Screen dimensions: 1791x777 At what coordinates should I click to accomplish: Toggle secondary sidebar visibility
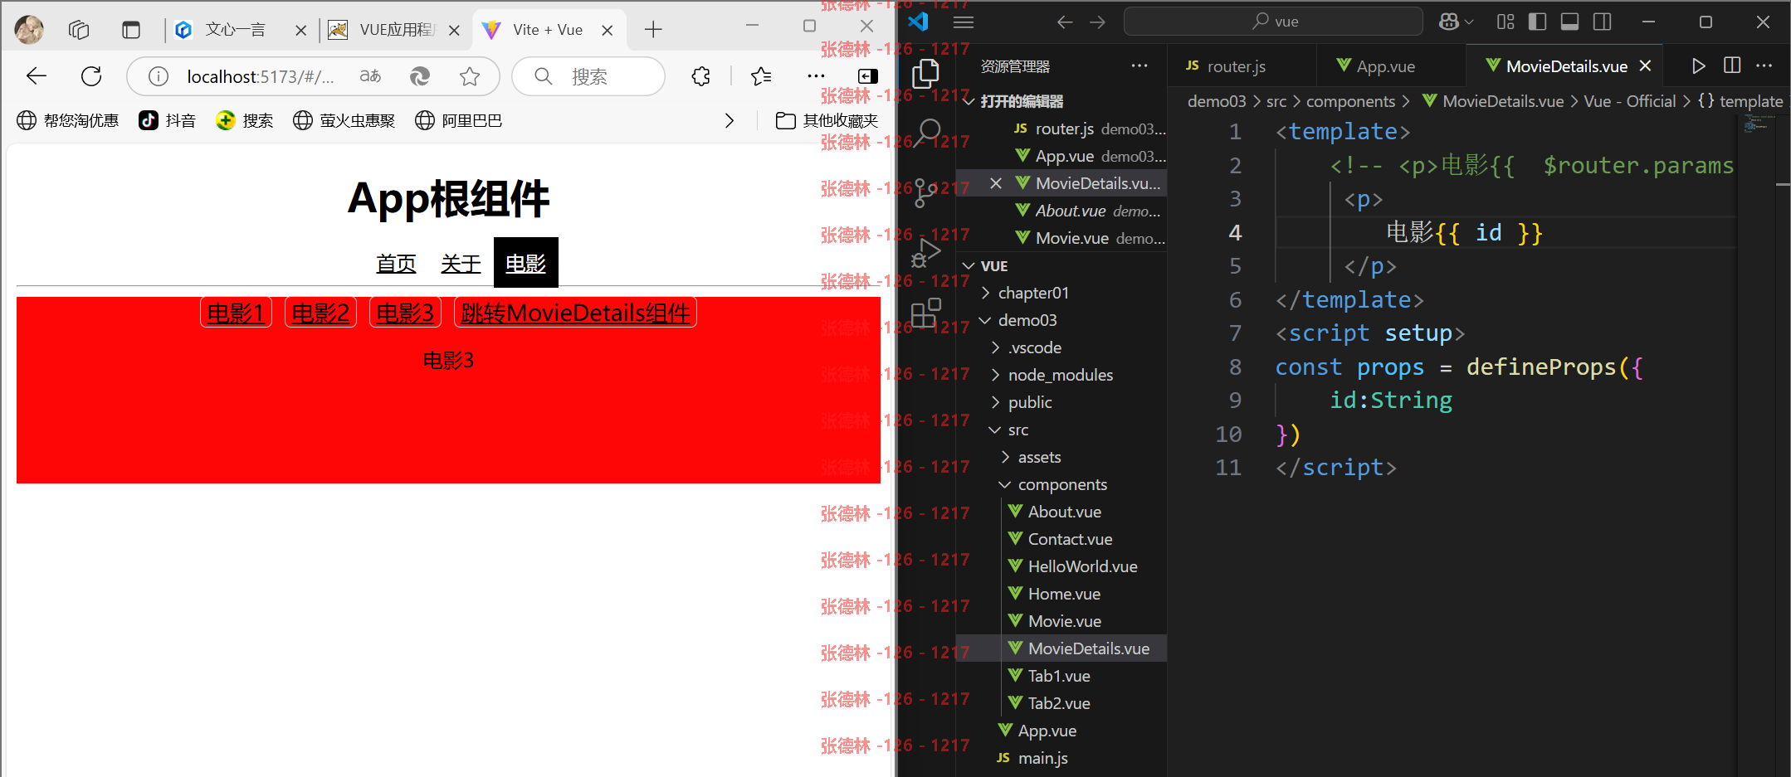point(1603,22)
